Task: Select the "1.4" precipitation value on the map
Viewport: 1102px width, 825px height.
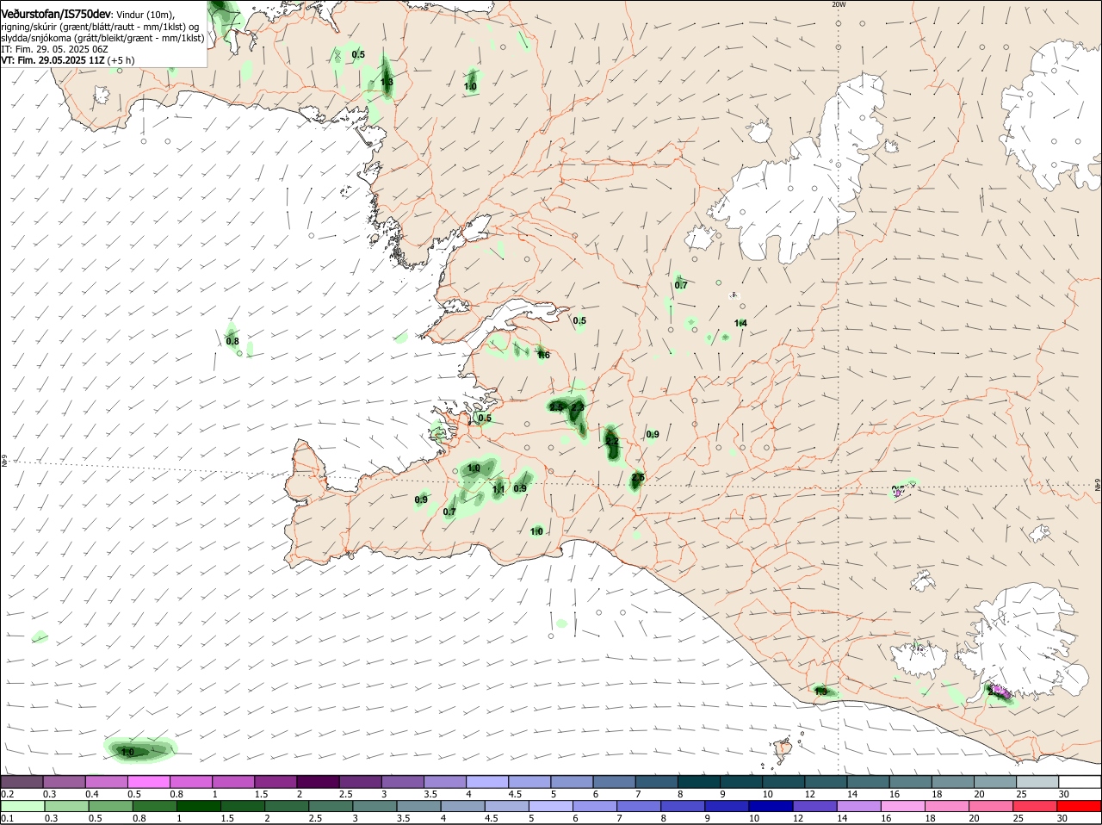Action: (x=740, y=323)
